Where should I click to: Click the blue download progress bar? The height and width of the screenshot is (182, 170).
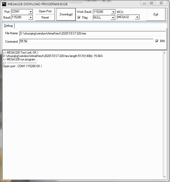(84, 22)
